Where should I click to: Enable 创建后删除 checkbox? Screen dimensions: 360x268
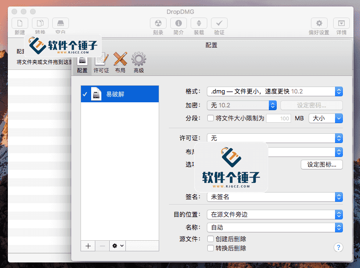pyautogui.click(x=211, y=239)
